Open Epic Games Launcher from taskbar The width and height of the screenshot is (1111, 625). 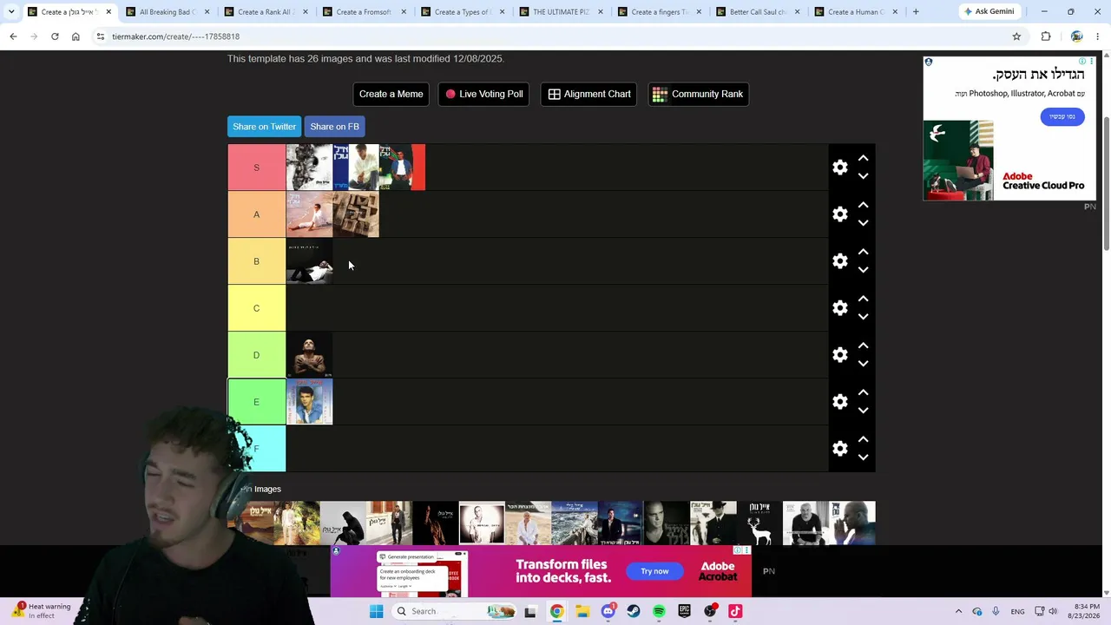(684, 611)
